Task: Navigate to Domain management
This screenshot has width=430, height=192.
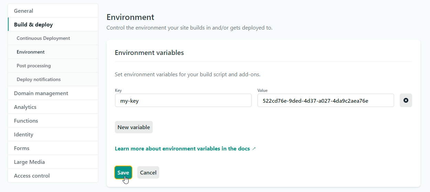Action: (41, 93)
